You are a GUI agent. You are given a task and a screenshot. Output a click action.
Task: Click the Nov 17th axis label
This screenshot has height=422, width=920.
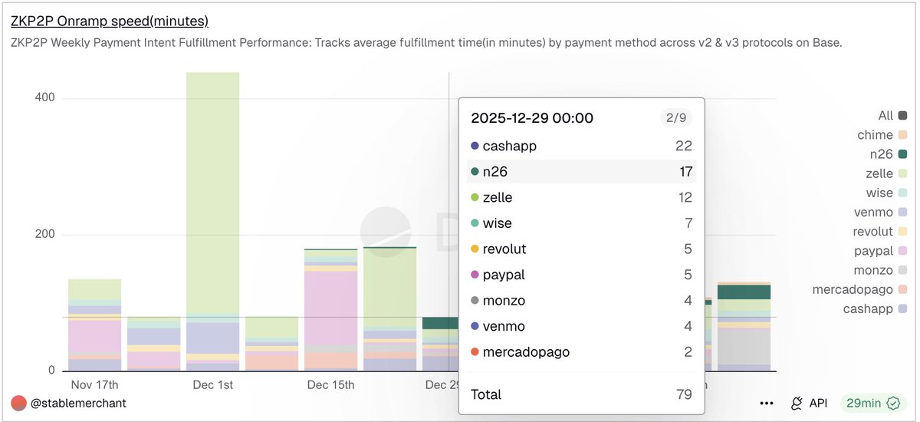click(94, 384)
